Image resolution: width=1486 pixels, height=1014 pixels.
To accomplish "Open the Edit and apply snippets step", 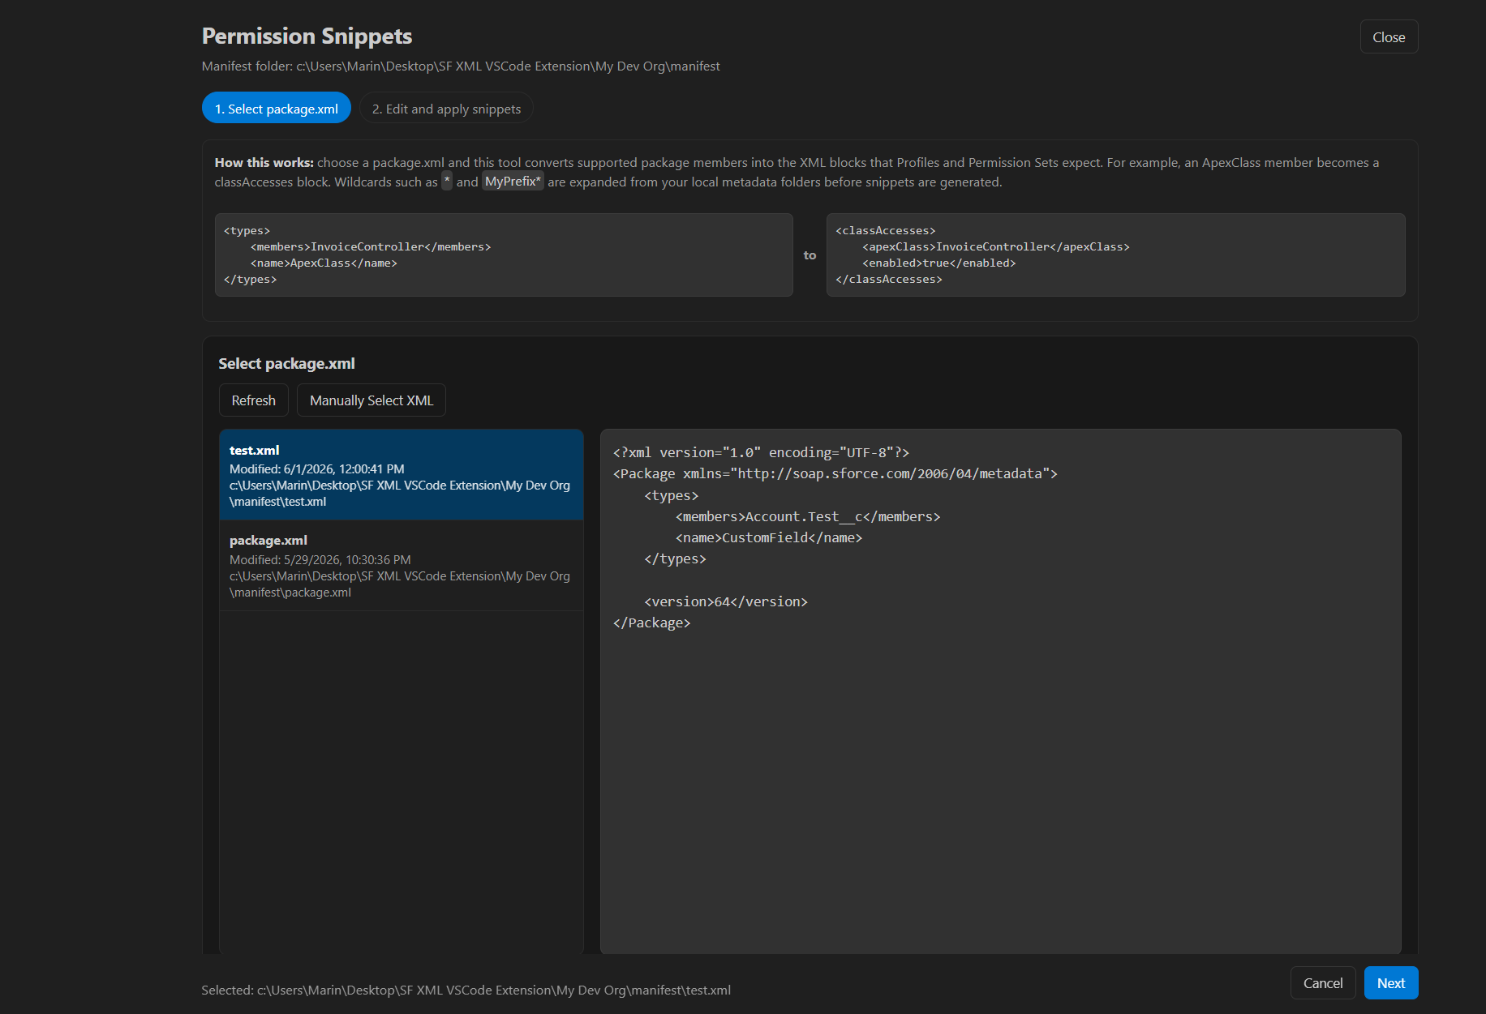I will point(446,109).
